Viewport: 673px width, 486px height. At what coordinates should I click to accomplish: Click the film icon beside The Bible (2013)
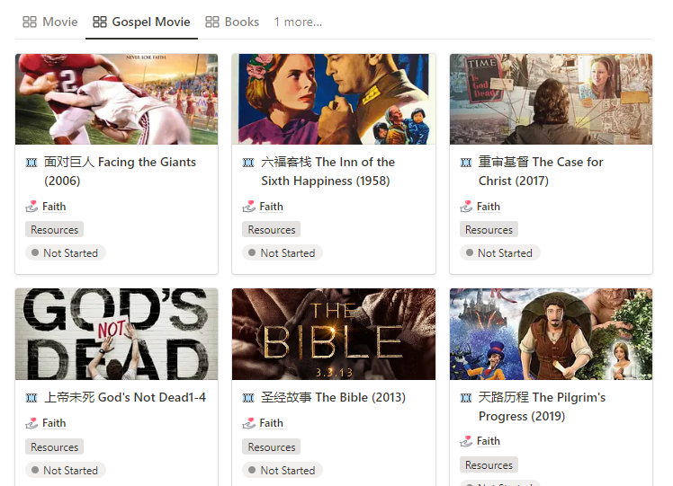(x=248, y=398)
